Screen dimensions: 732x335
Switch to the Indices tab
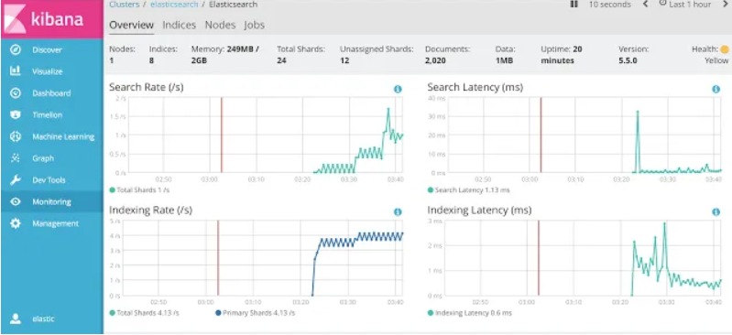point(180,25)
